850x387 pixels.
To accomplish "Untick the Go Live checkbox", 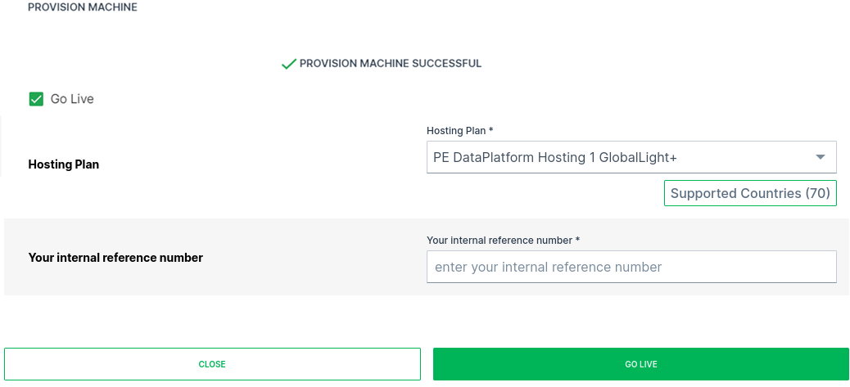I will tap(36, 99).
